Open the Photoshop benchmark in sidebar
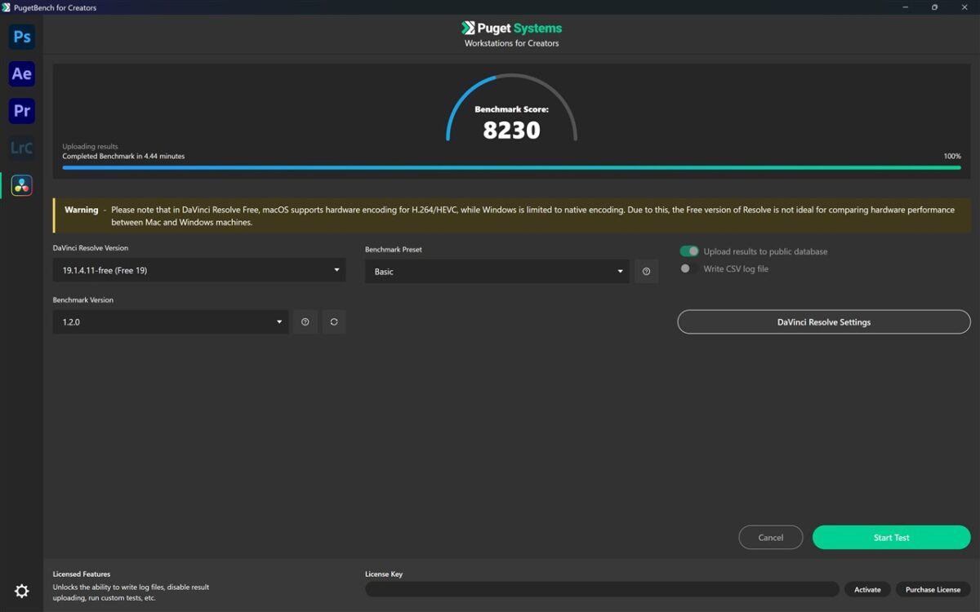Viewport: 980px width, 612px height. (x=22, y=37)
